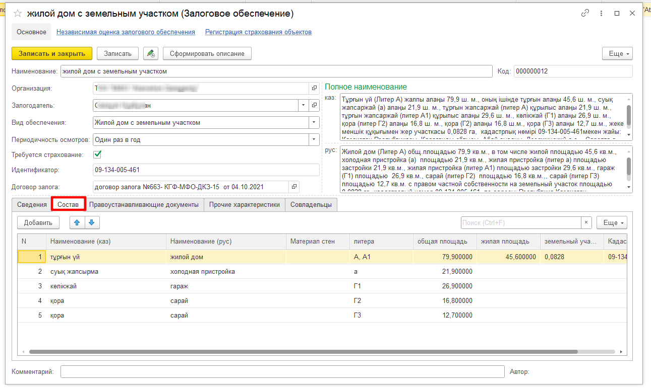Click the Поиск (Ctrl+F) search field
Viewport: 651px width, 388px height.
coord(521,222)
